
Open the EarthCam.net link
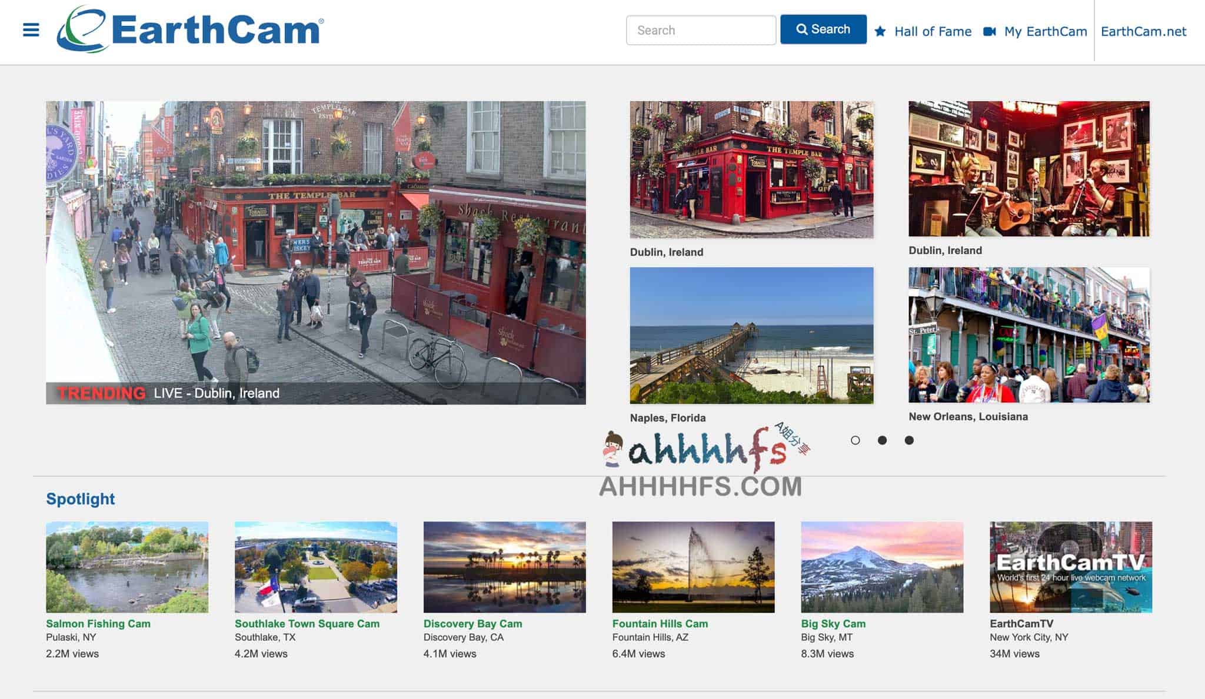click(1143, 31)
